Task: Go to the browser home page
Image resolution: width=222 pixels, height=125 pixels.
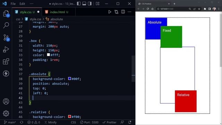Action: [152, 9]
